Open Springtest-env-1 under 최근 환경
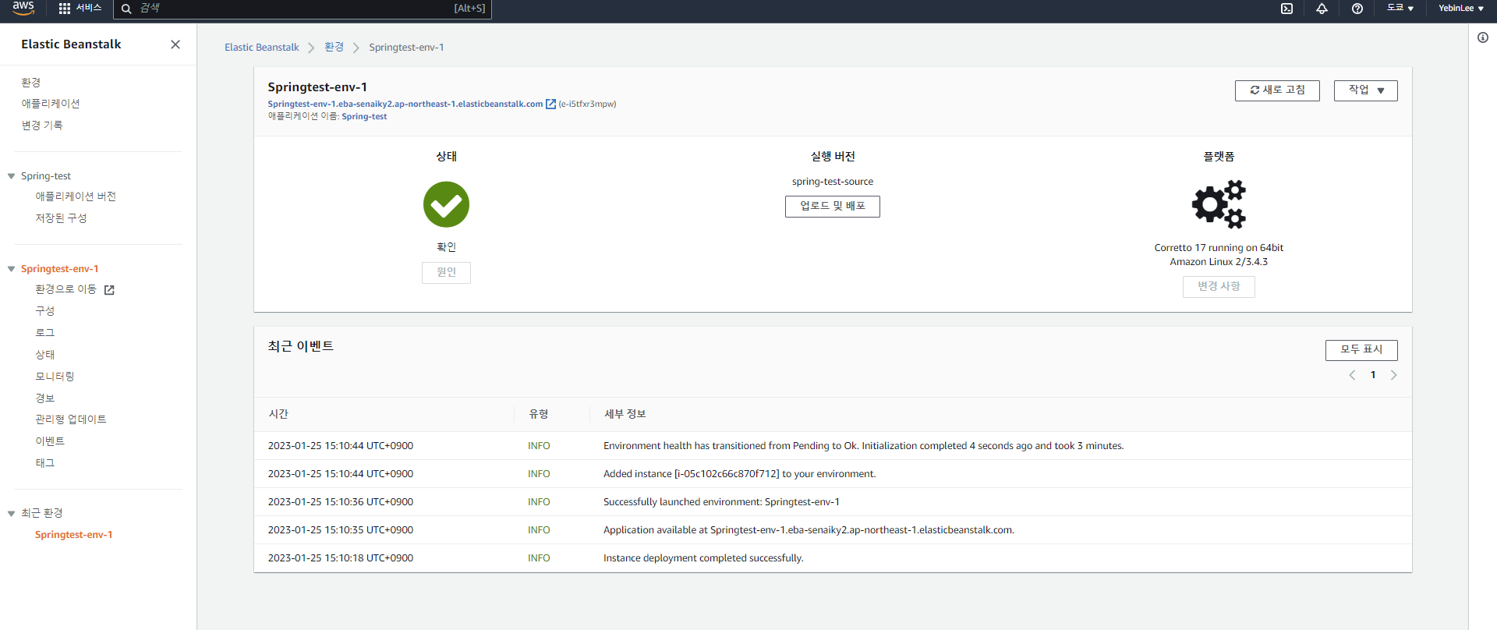The height and width of the screenshot is (630, 1497). [74, 535]
